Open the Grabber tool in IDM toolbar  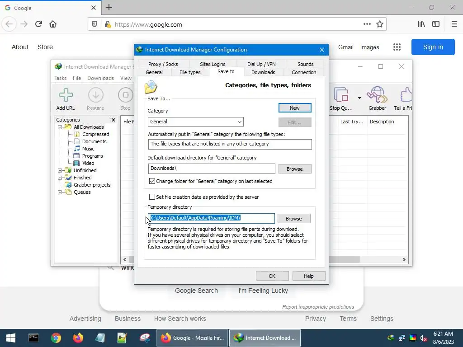click(x=377, y=99)
